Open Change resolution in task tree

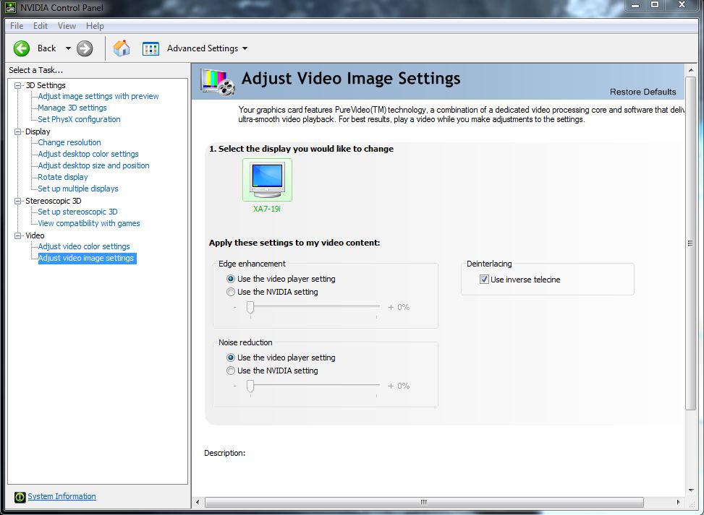(69, 142)
